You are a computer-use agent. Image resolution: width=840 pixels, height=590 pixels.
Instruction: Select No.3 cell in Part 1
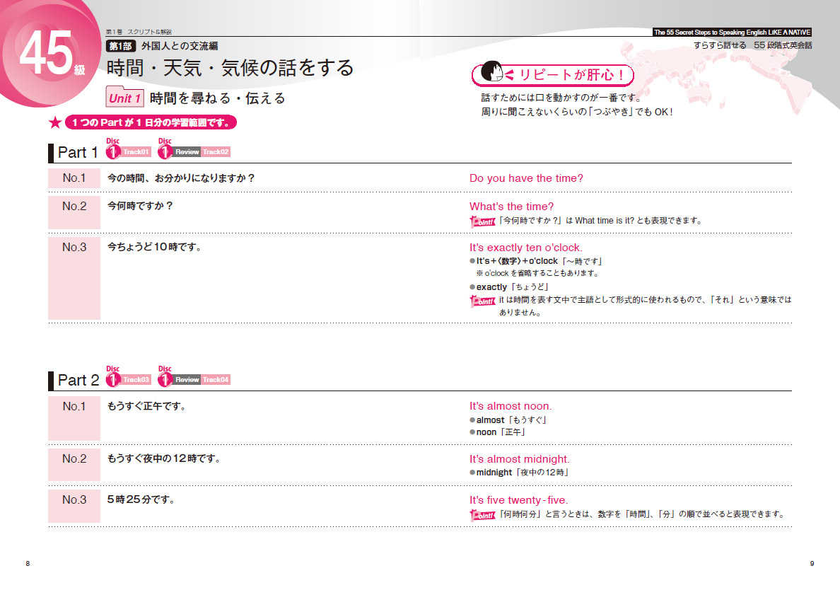74,279
